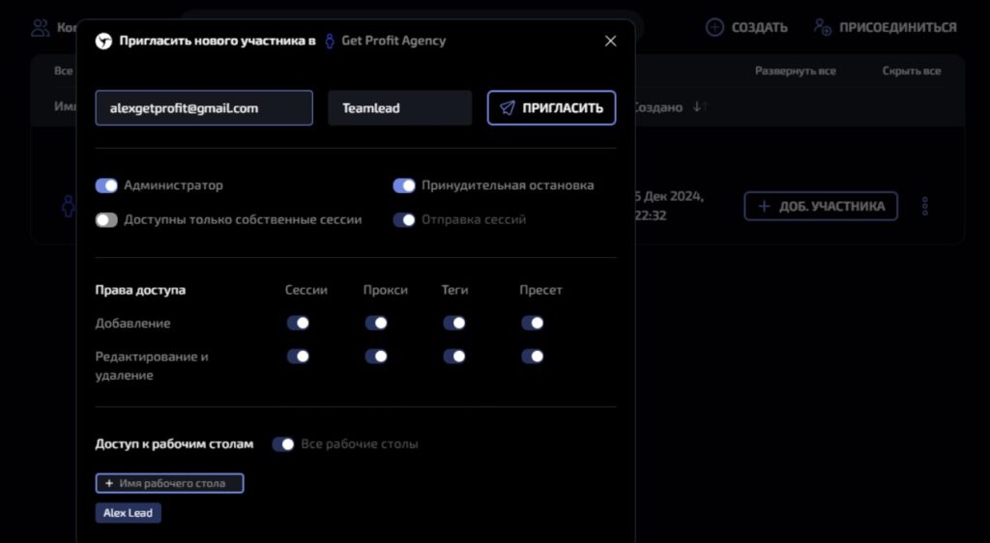Toggle the Администратор switch

pyautogui.click(x=106, y=186)
